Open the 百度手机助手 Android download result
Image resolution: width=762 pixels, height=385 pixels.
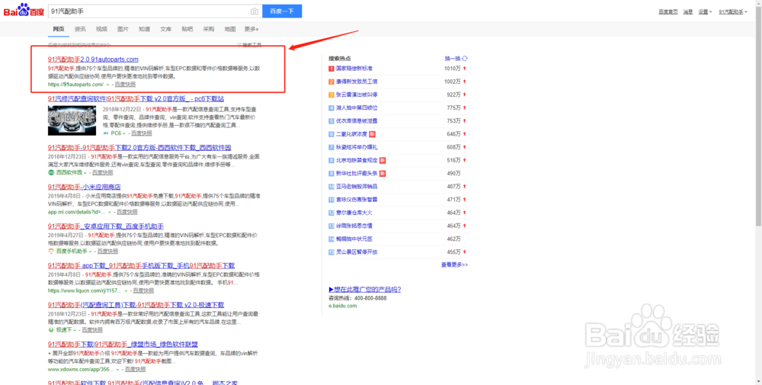point(105,226)
